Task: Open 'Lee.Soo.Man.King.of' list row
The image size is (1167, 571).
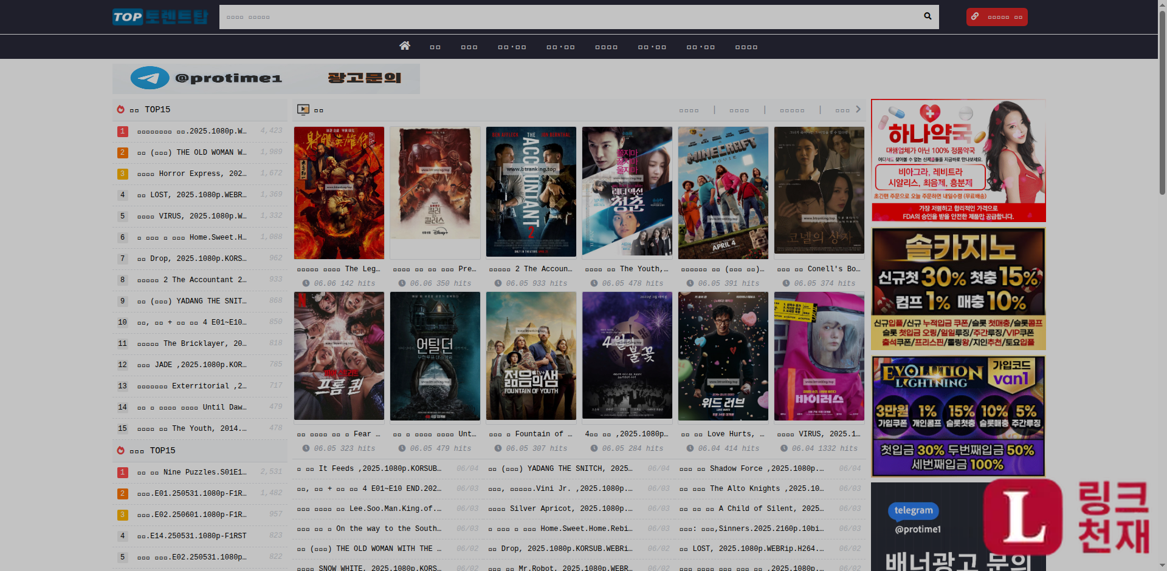Action: pyautogui.click(x=369, y=508)
